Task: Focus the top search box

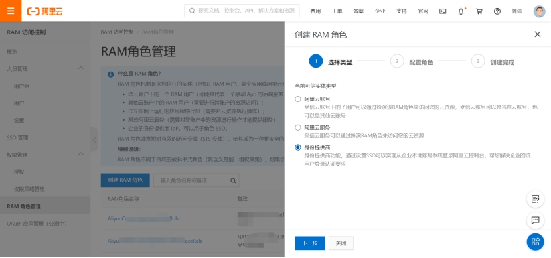Action: (x=242, y=11)
